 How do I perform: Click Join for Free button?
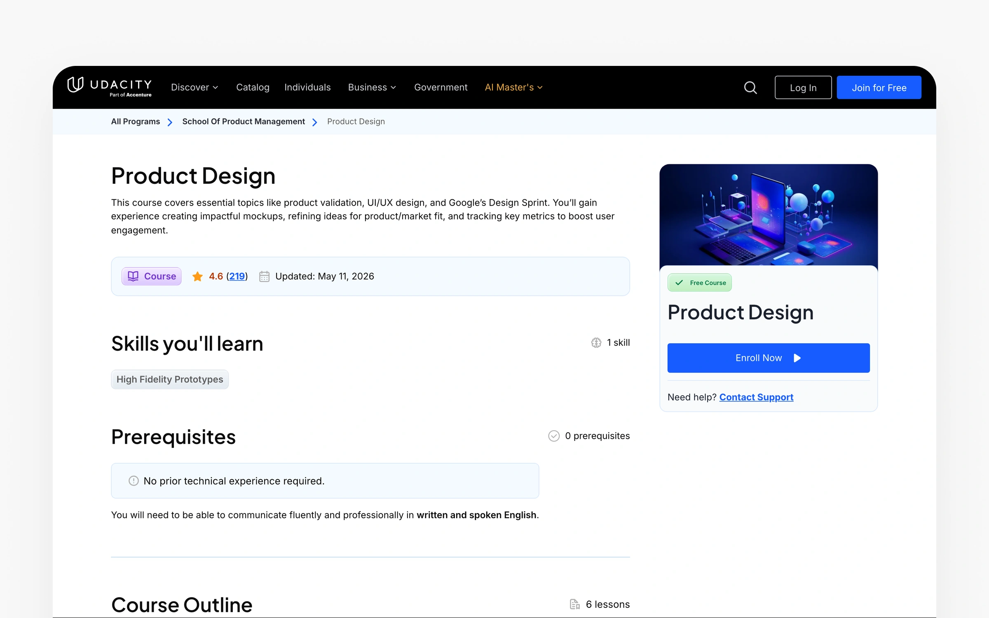pos(879,87)
